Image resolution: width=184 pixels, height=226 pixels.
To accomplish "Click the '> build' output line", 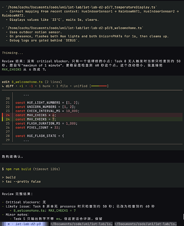I will point(9,177).
